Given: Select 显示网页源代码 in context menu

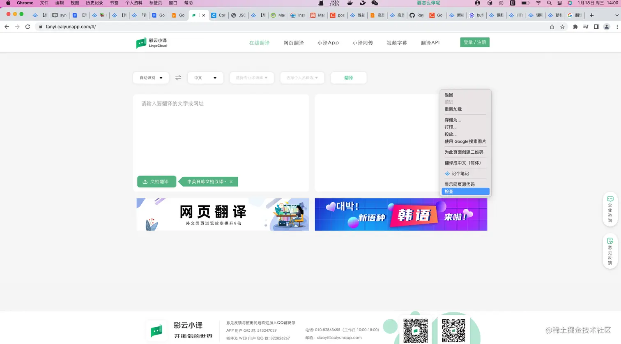Looking at the screenshot, I should point(465,185).
